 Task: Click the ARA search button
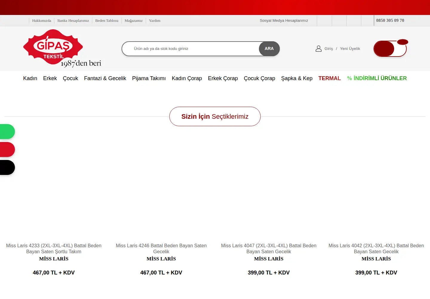[x=269, y=48]
